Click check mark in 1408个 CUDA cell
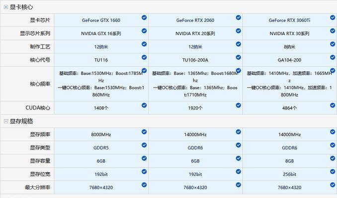 [x=144, y=105]
